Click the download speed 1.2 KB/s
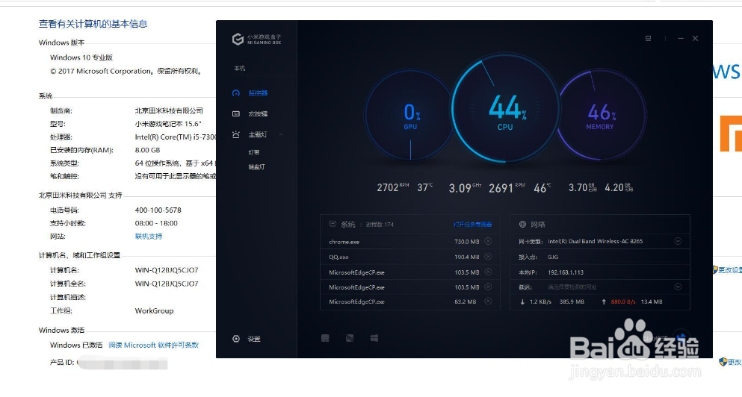This screenshot has width=742, height=397. [x=540, y=301]
